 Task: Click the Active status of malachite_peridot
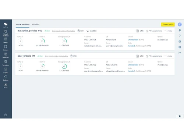(x=47, y=31)
